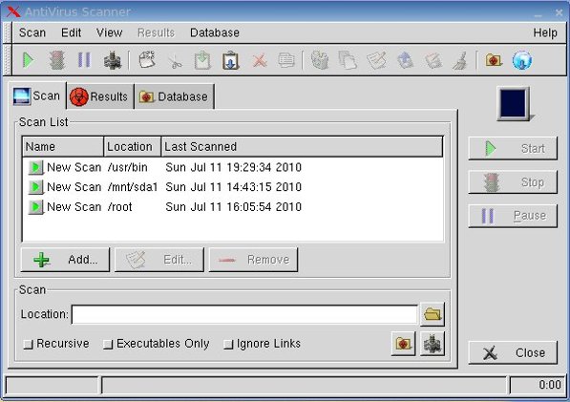Screen dimensions: 570x402
Task: Click the toolbar scissors cut icon
Action: point(176,61)
